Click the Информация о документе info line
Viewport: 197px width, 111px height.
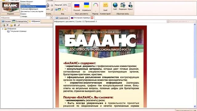coord(75,21)
